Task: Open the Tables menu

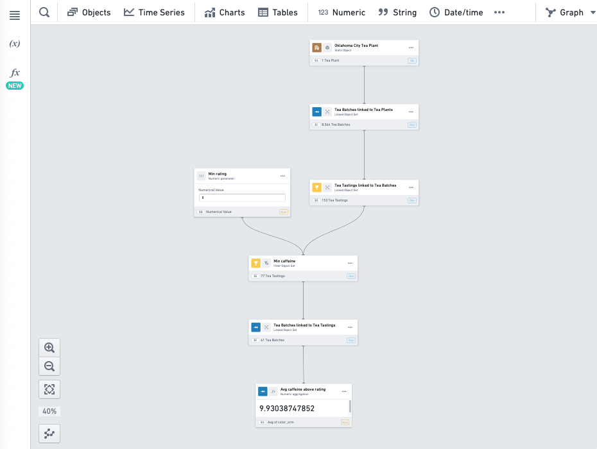Action: pyautogui.click(x=278, y=13)
